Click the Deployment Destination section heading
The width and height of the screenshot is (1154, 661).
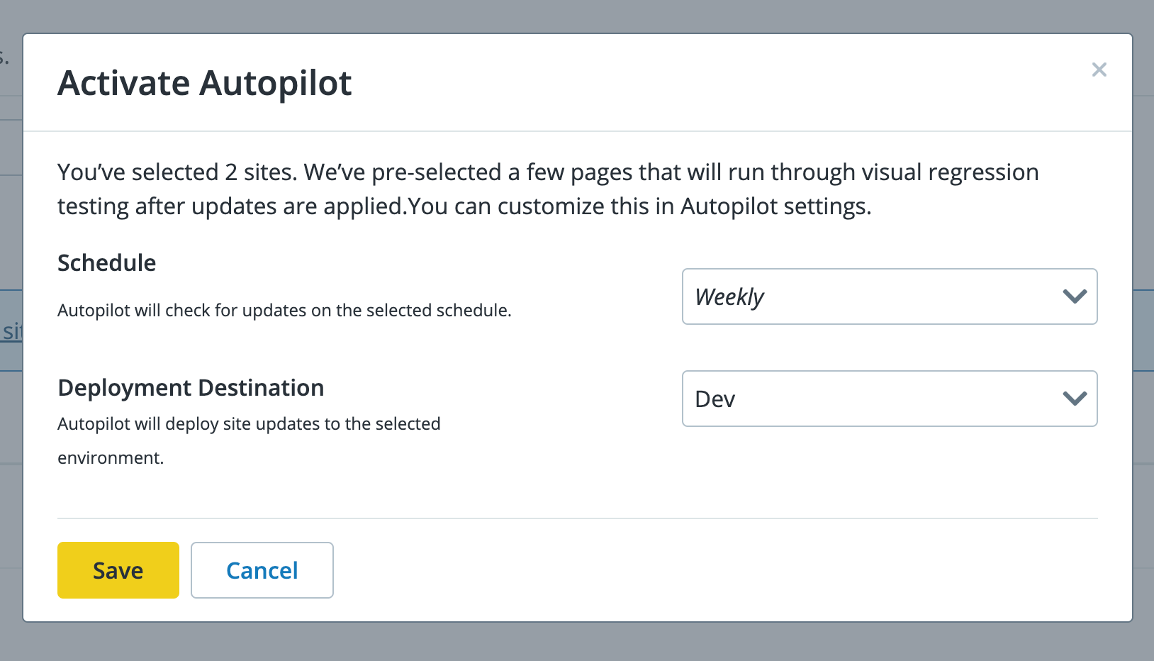click(191, 387)
